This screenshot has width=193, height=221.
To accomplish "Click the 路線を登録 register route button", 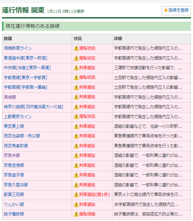I will click(x=176, y=10).
